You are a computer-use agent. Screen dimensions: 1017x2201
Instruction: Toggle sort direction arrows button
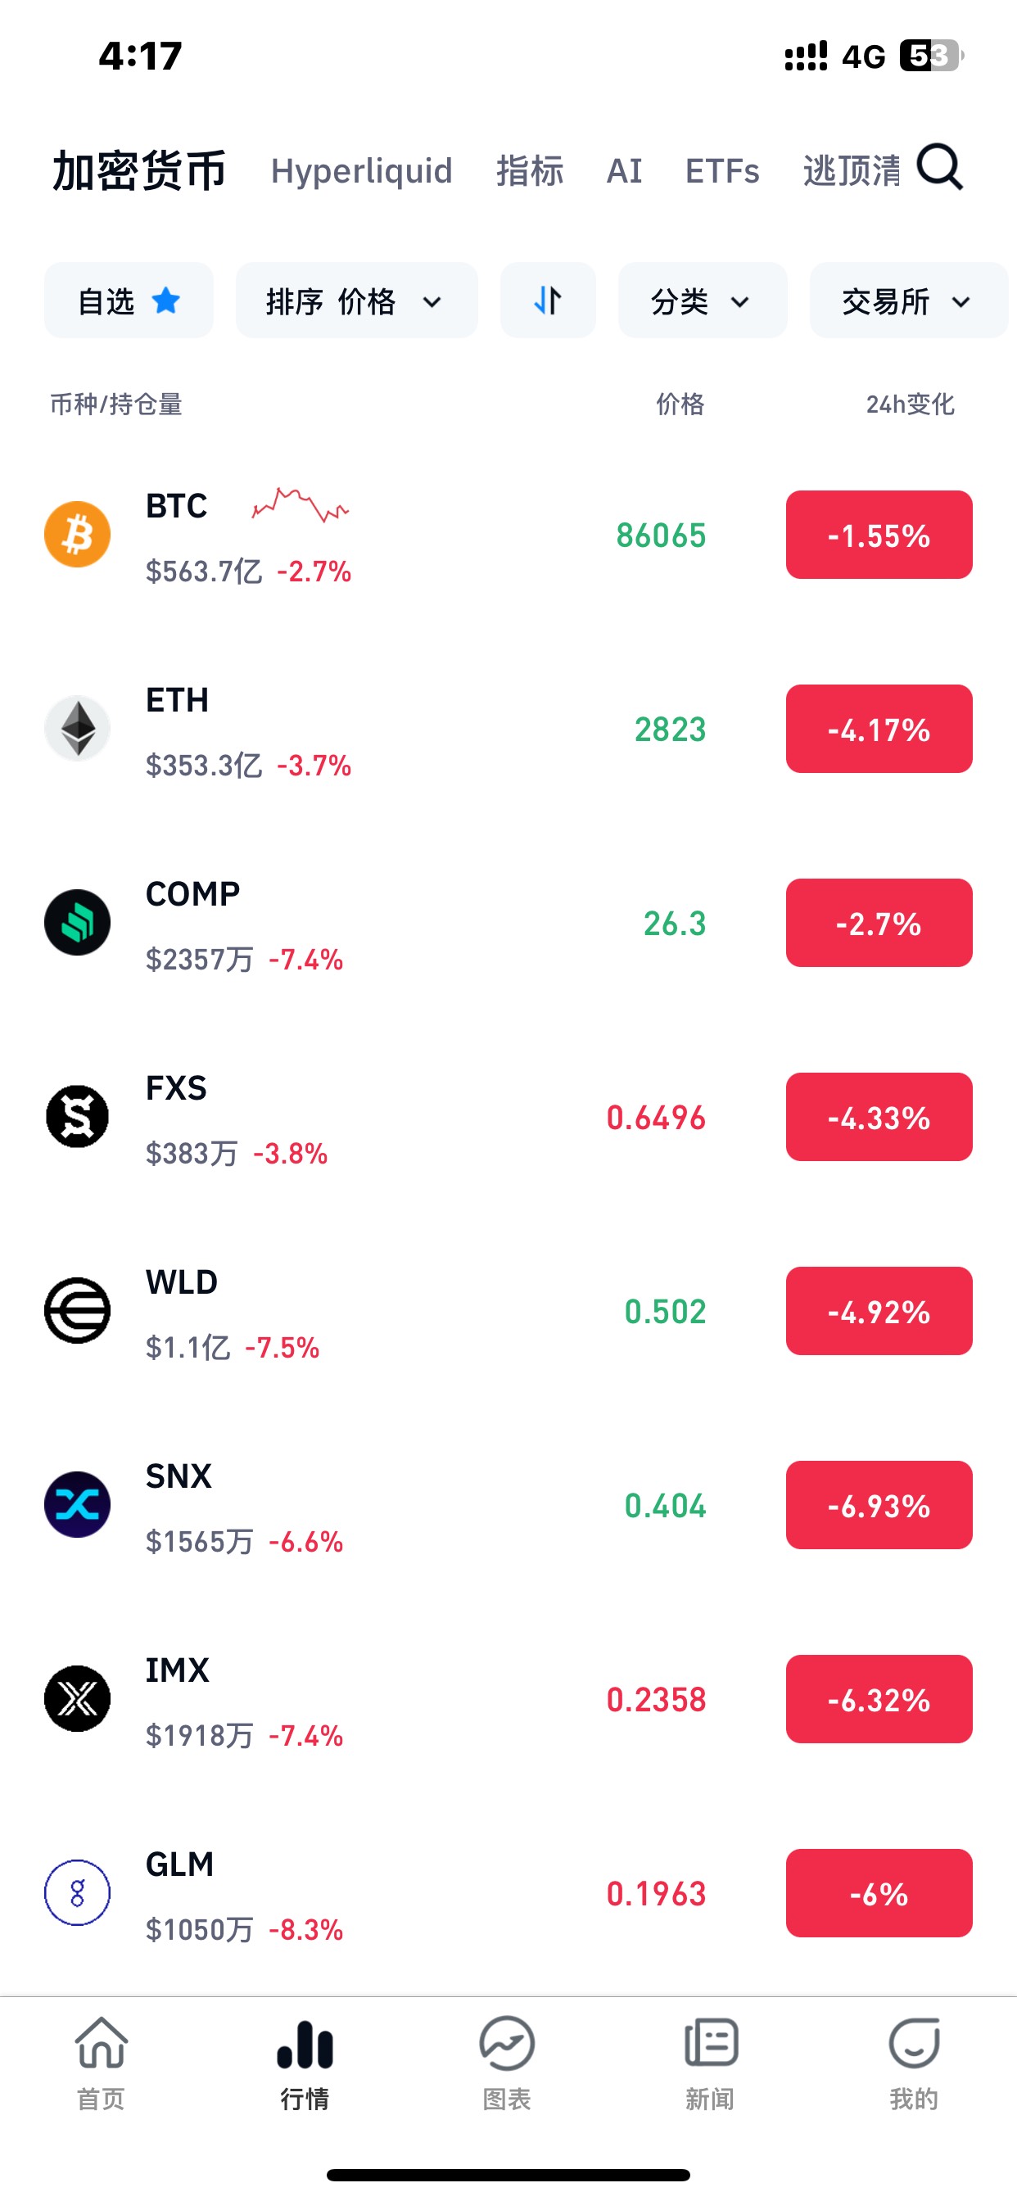coord(548,301)
